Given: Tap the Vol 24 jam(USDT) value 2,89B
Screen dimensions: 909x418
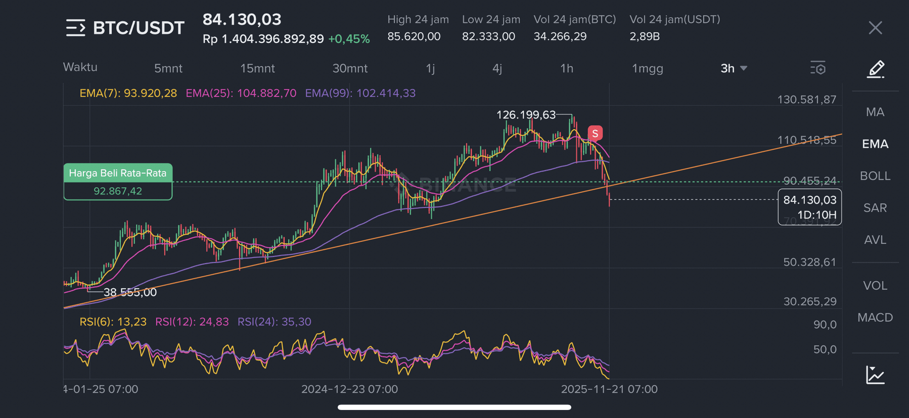Looking at the screenshot, I should (645, 37).
